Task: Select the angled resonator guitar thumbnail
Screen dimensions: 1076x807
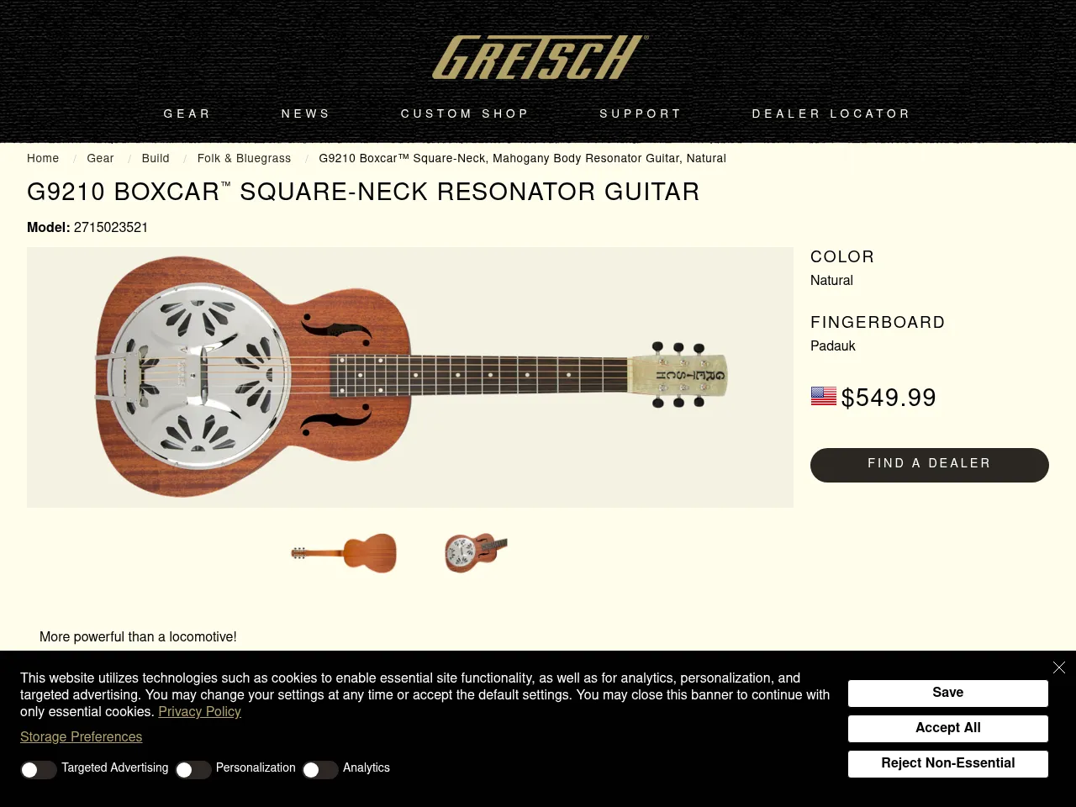Action: click(474, 553)
